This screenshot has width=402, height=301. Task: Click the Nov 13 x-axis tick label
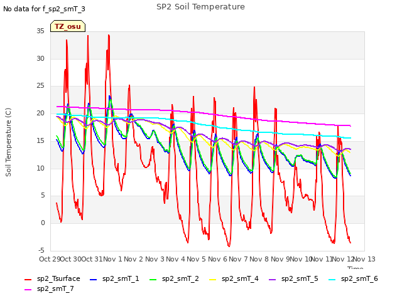(364, 259)
